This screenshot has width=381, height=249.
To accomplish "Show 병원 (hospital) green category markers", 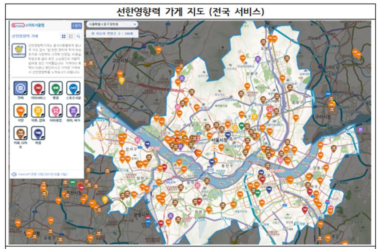I will pyautogui.click(x=56, y=87).
